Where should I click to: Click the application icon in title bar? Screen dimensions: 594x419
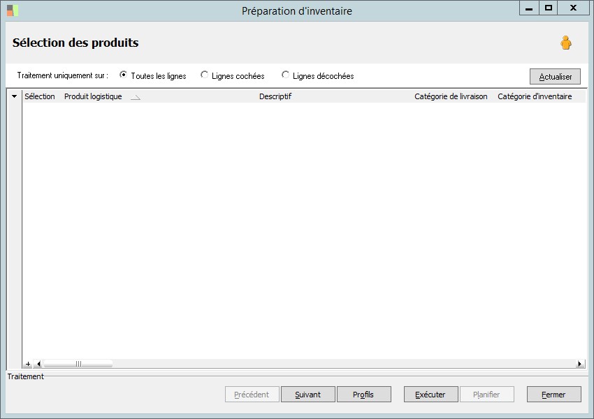click(x=13, y=10)
